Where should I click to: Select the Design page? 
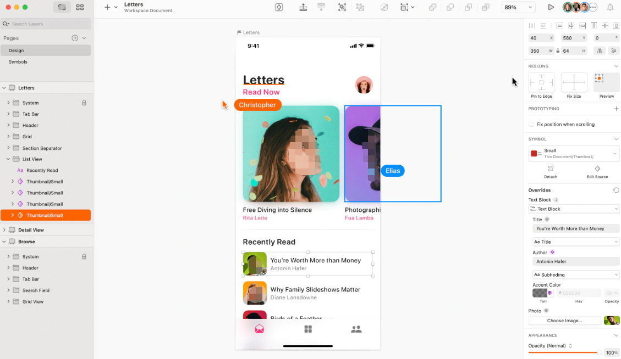pyautogui.click(x=46, y=50)
